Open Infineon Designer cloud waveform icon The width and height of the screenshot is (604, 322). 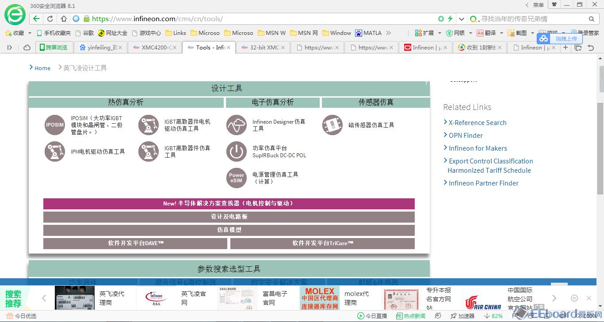(237, 125)
